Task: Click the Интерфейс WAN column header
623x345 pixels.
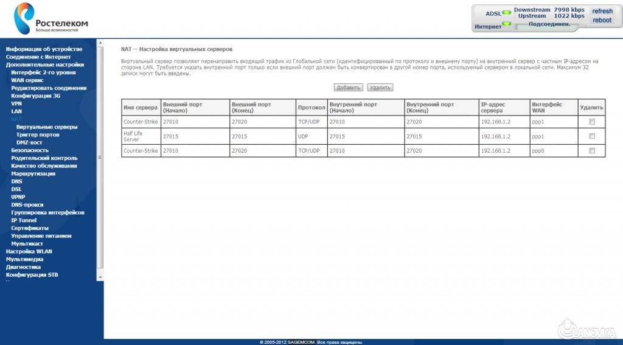Action: point(554,107)
